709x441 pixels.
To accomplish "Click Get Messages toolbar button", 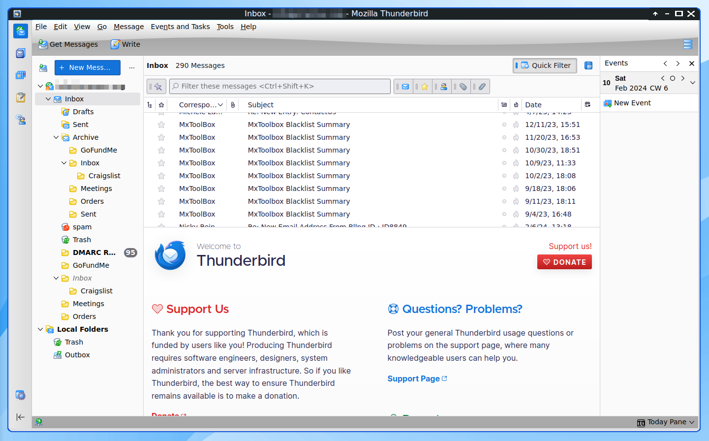I will point(68,44).
